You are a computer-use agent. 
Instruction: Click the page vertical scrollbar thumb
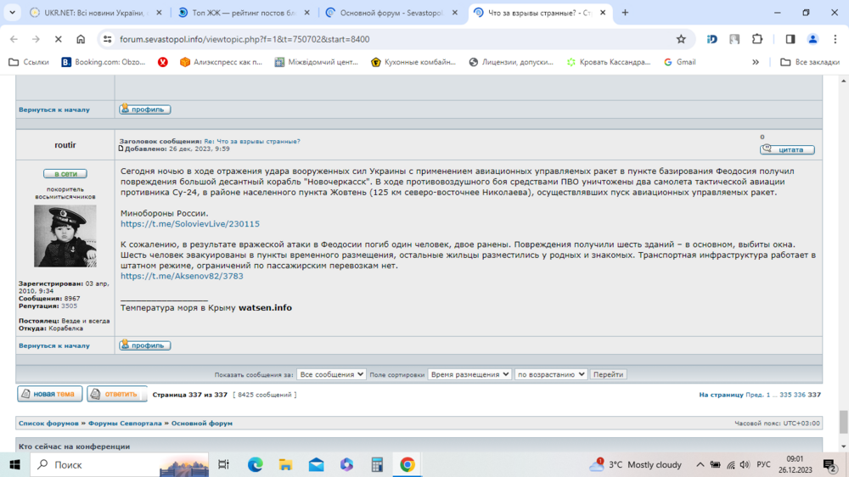pos(844,422)
